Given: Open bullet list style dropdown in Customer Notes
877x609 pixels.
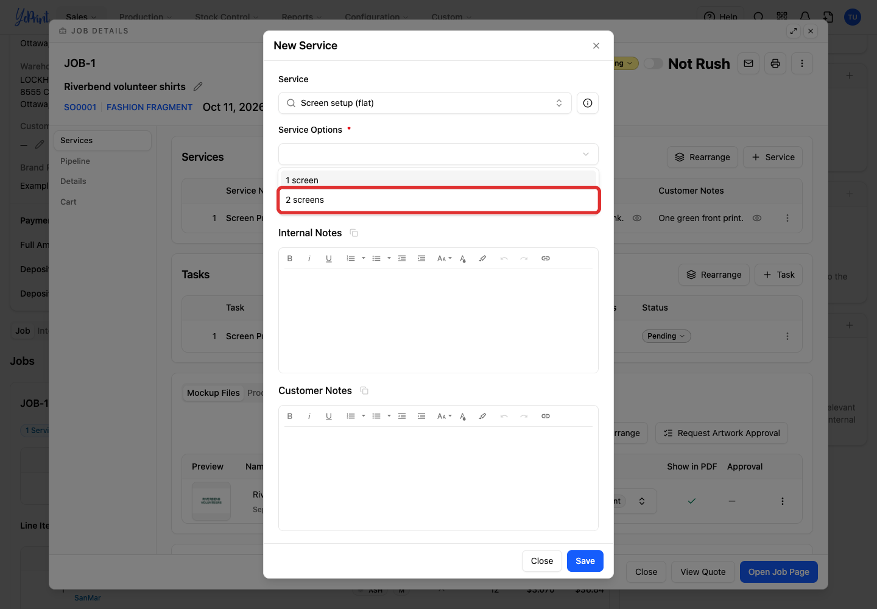Looking at the screenshot, I should tap(389, 416).
